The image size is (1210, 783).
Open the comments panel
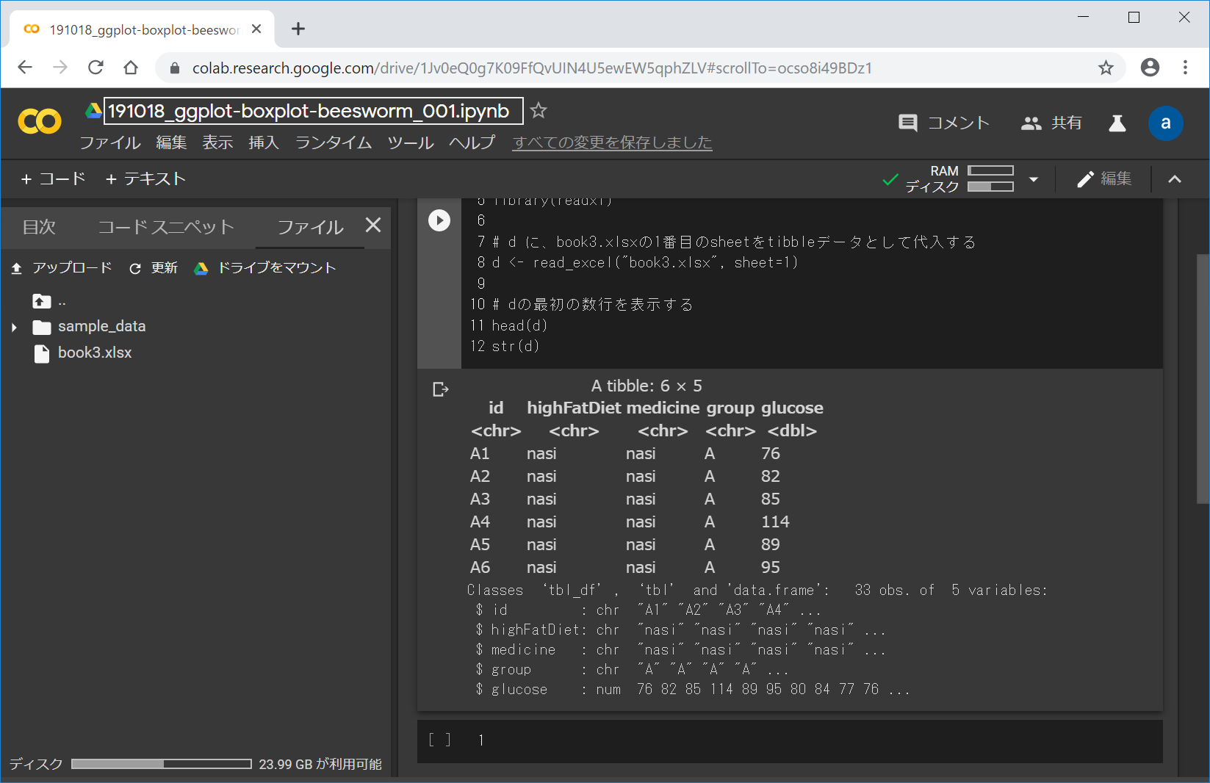click(944, 123)
